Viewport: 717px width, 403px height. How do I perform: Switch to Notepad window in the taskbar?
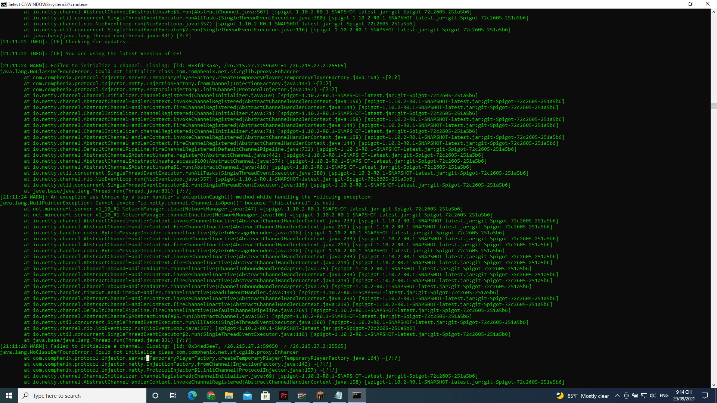(339, 396)
